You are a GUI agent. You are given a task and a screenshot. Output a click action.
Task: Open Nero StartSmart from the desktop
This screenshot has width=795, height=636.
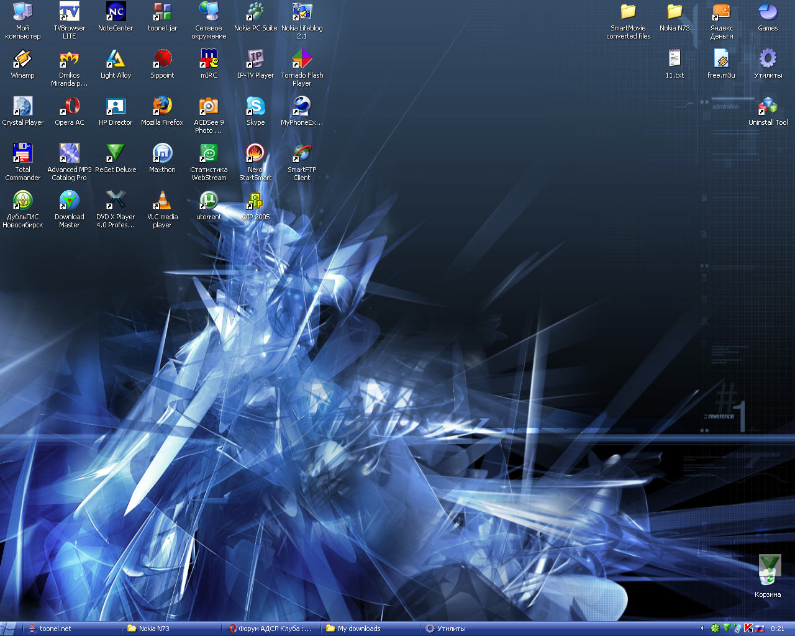click(255, 154)
